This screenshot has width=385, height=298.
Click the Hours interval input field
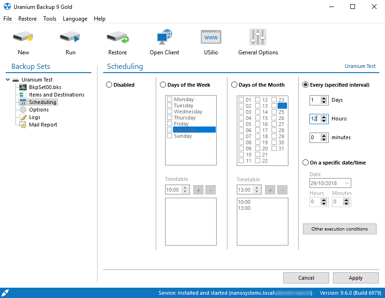tap(314, 119)
